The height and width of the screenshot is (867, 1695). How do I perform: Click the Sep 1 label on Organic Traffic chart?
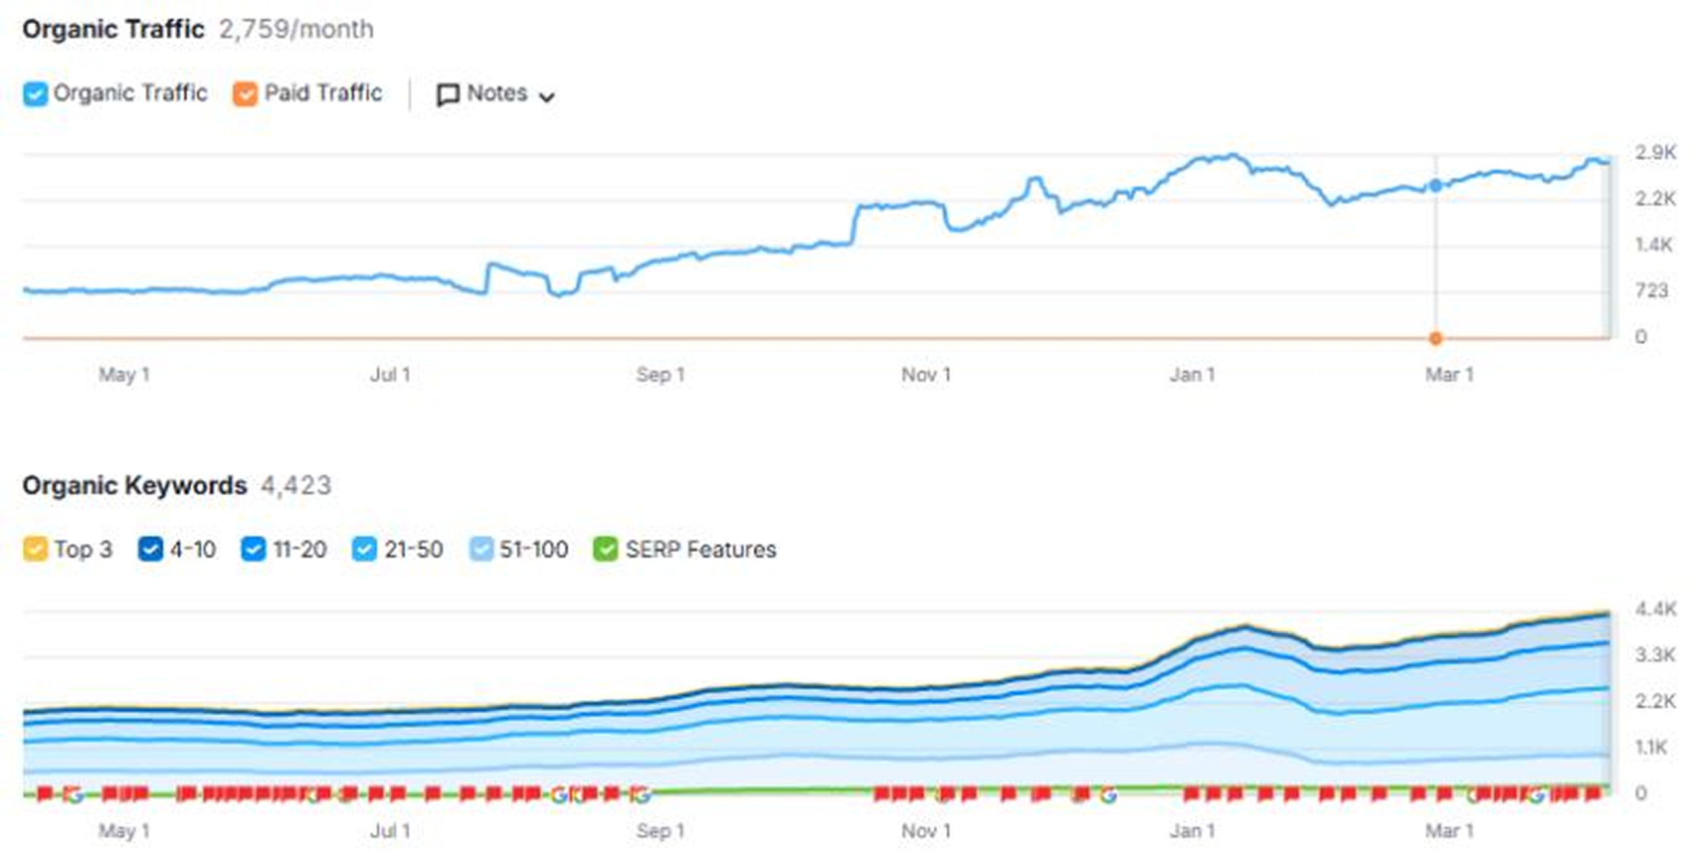pos(660,375)
